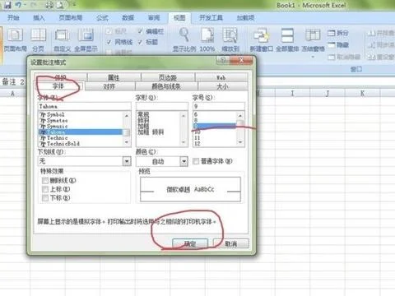Open the 加载项 ribbon tab
395x296 pixels.
[x=245, y=18]
